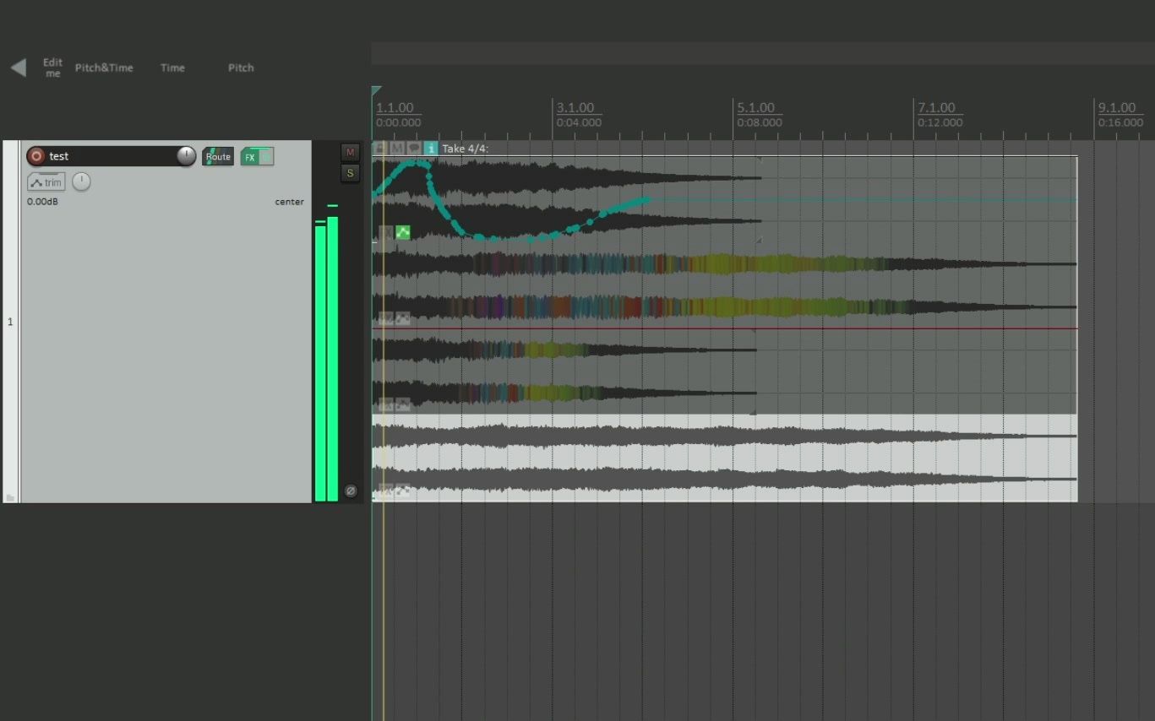This screenshot has height=721, width=1155.
Task: Click the 0.00dB volume readout
Action: [42, 202]
